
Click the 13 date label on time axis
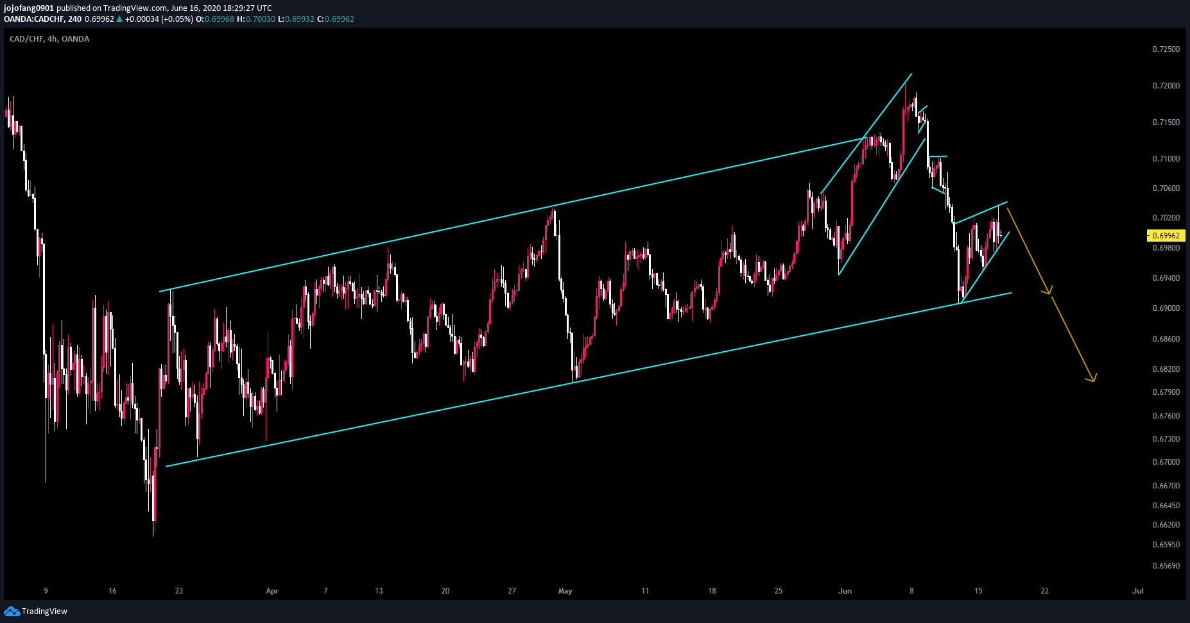[379, 591]
